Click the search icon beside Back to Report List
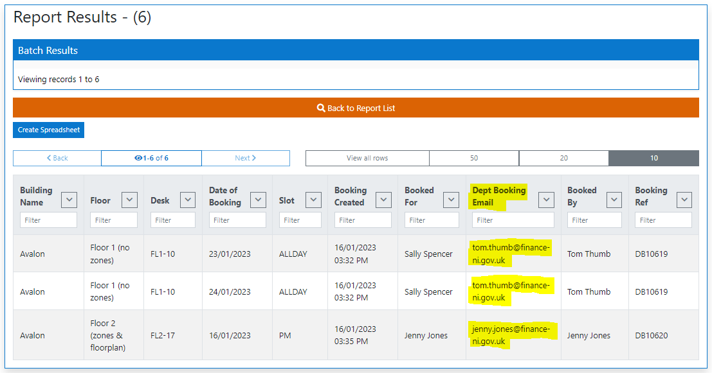Viewport: 712px width, 373px height. tap(322, 108)
